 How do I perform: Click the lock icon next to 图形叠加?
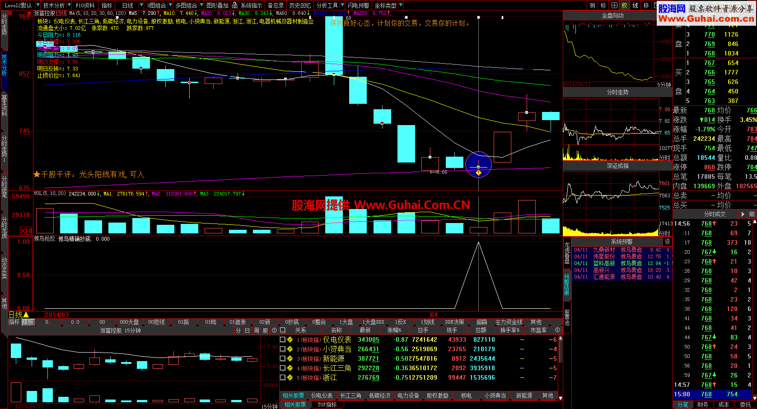tap(234, 5)
